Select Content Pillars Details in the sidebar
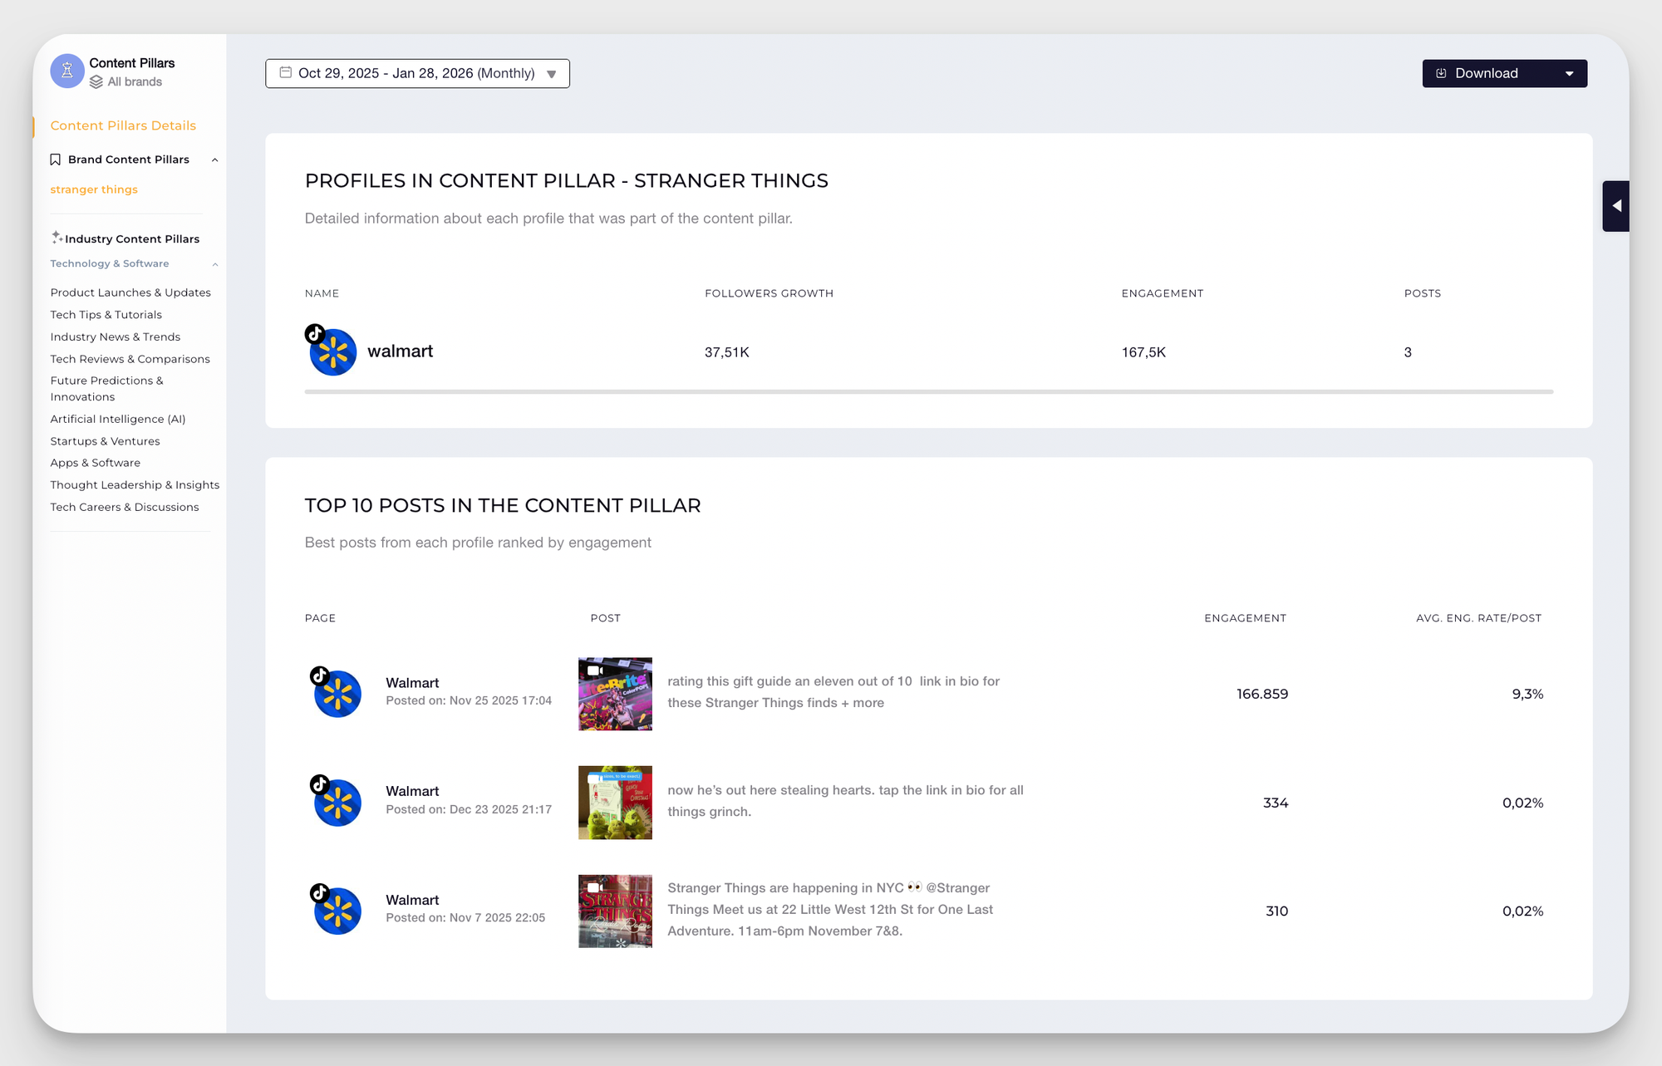 click(122, 125)
